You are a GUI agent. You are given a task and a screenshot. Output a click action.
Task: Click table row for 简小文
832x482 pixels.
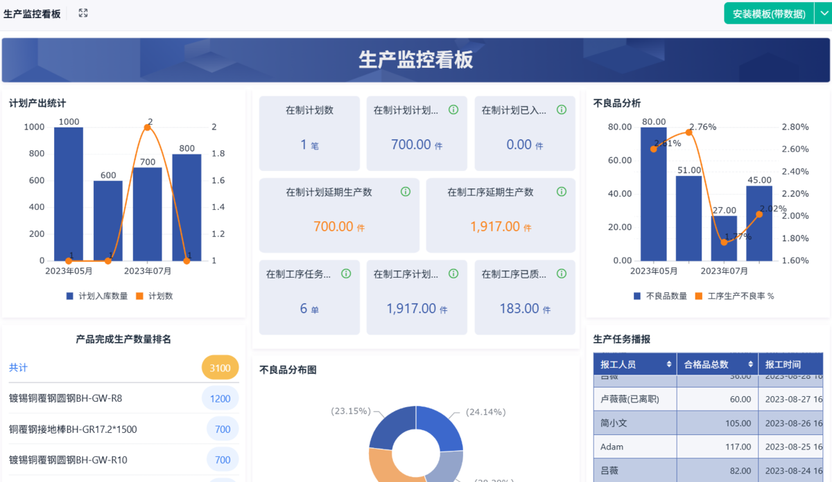(x=708, y=423)
